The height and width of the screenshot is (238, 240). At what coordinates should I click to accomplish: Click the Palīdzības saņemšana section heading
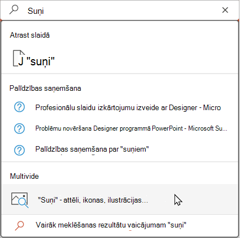point(45,89)
